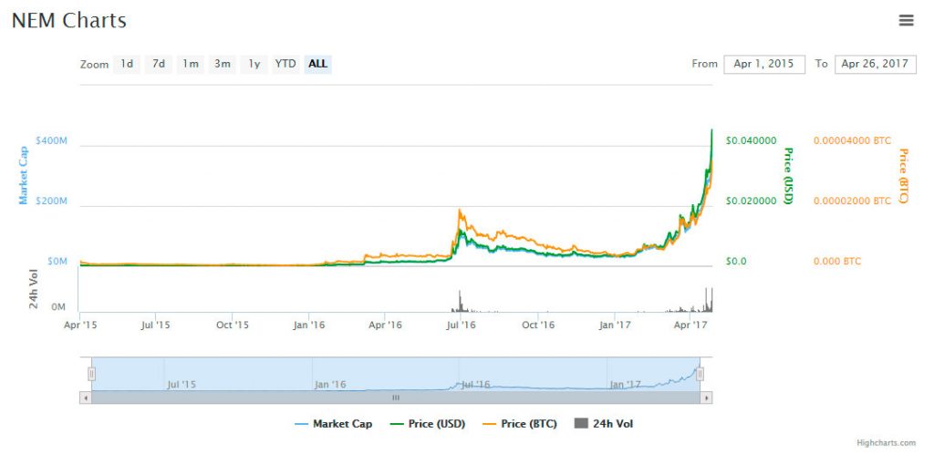The image size is (934, 455).
Task: Click the 0M volume axis label
Action: pyautogui.click(x=57, y=307)
